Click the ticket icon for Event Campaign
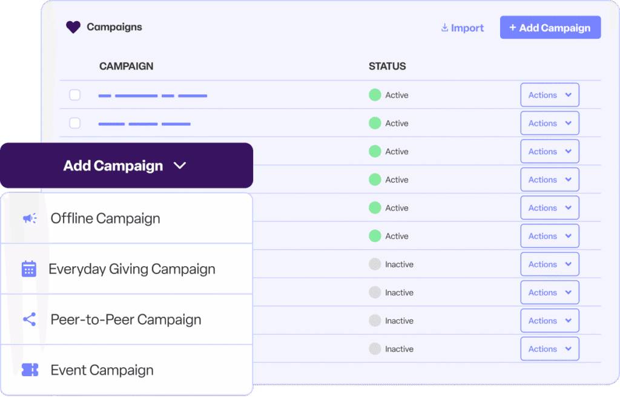The width and height of the screenshot is (620, 404). pos(28,370)
